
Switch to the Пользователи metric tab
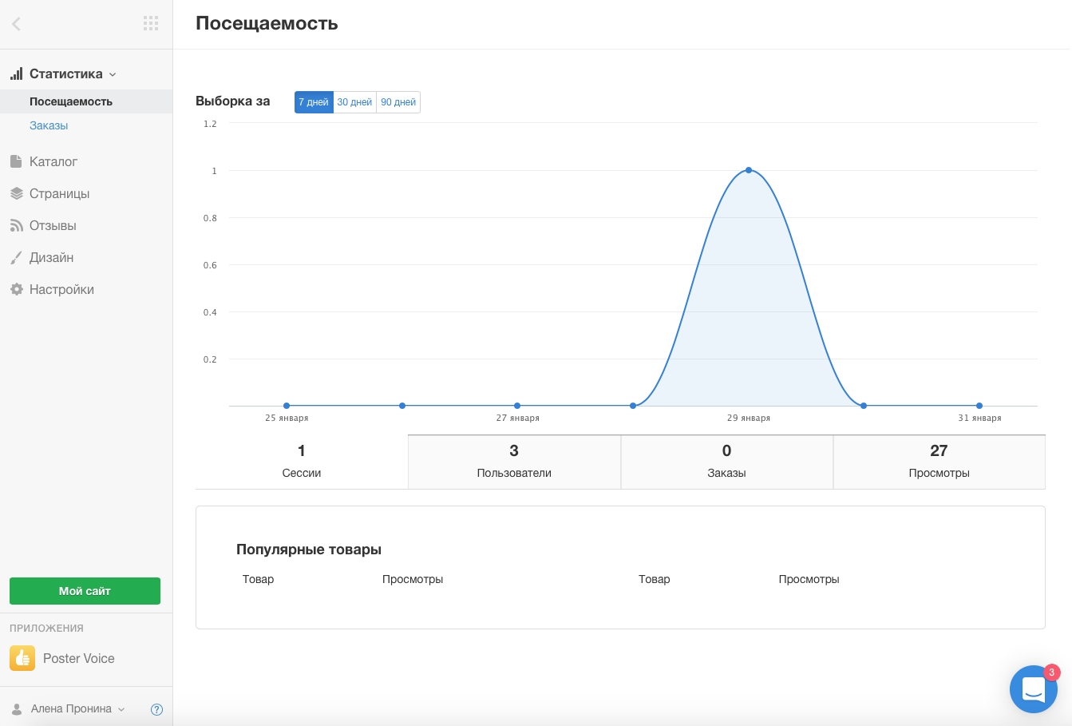[514, 462]
